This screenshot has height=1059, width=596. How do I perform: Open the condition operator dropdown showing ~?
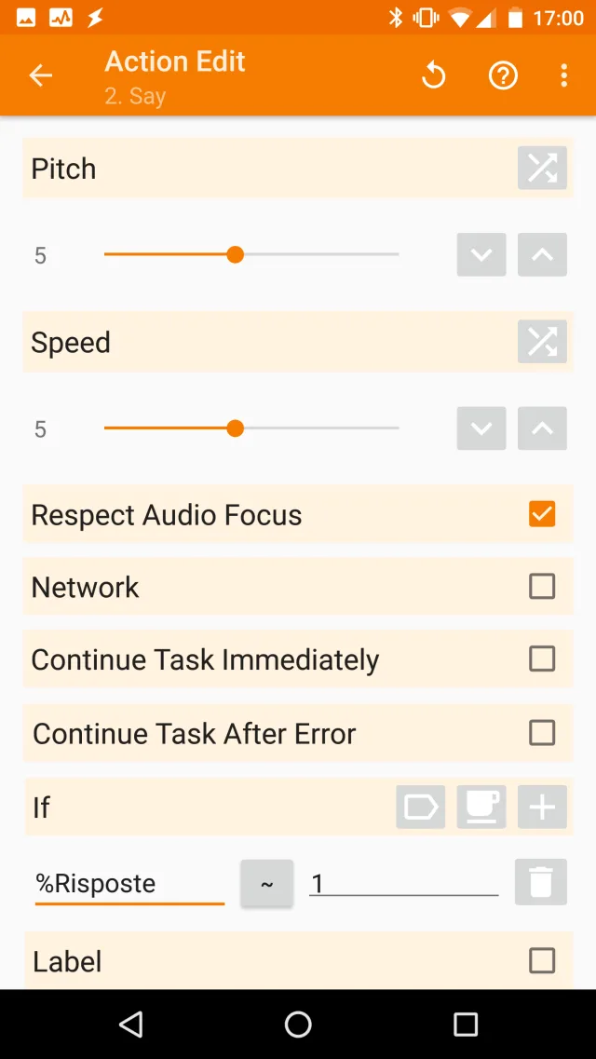pyautogui.click(x=266, y=883)
